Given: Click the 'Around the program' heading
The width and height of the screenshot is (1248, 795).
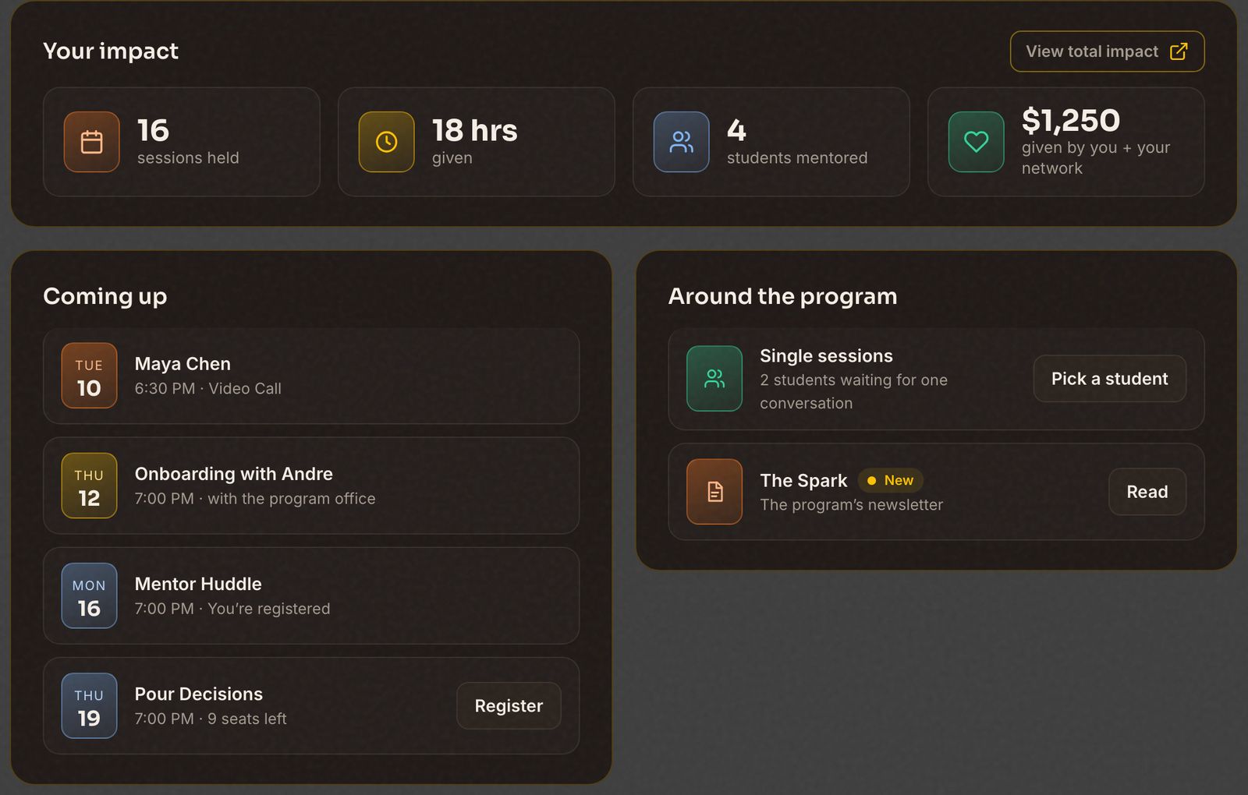Looking at the screenshot, I should [x=783, y=296].
